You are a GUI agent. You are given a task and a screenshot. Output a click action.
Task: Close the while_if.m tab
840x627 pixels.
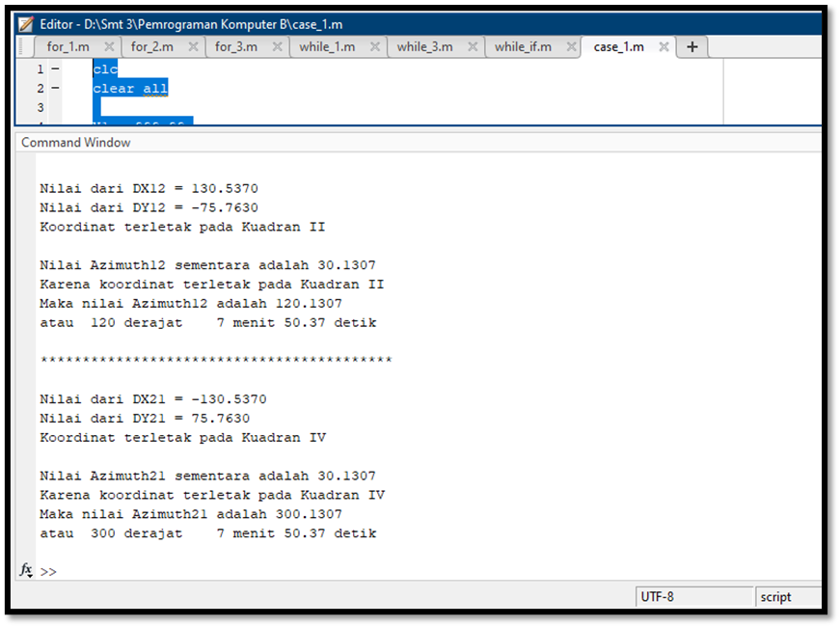coord(572,46)
